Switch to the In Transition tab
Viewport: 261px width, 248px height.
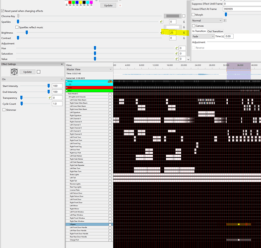point(199,31)
